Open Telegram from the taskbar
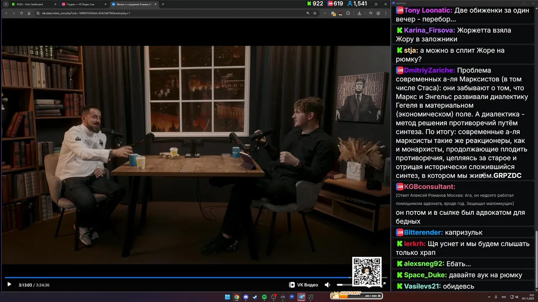 click(x=301, y=297)
